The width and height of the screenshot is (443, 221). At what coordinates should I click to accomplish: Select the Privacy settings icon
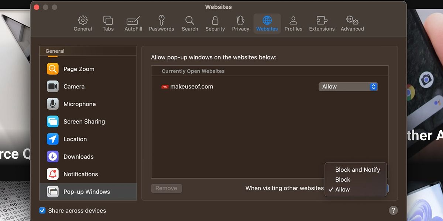click(240, 23)
